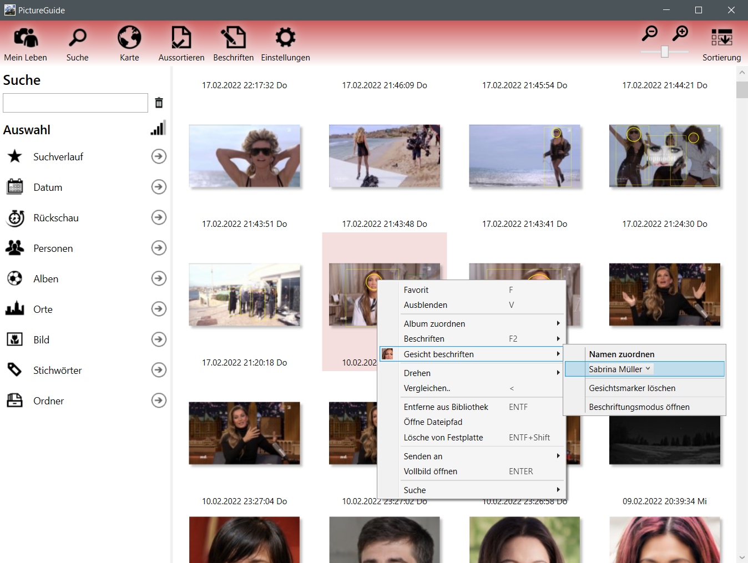Click the face thumbnail icon in context menu
The width and height of the screenshot is (748, 563).
click(387, 354)
